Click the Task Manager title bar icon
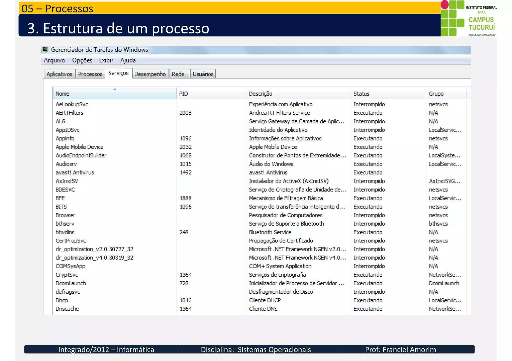Screen dimensions: 512x361 (45, 50)
